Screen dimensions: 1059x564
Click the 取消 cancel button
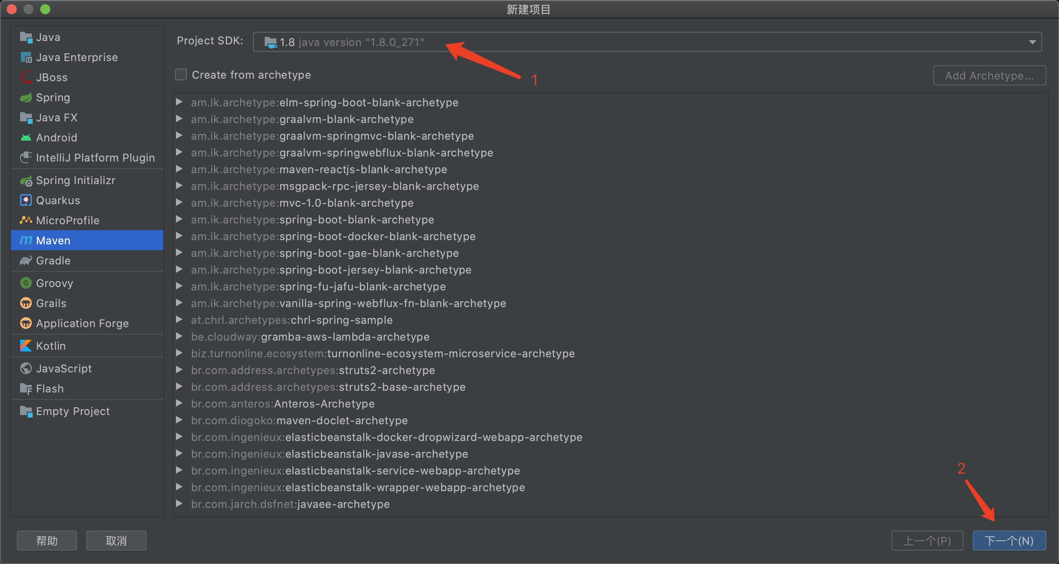tap(116, 541)
